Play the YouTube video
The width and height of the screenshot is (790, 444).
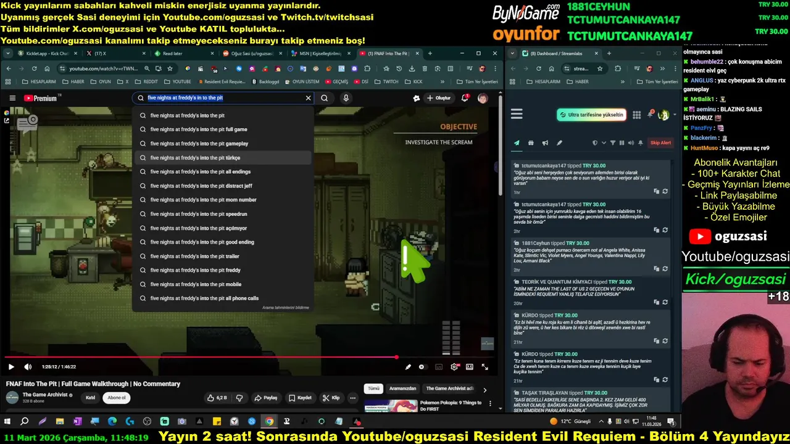(x=11, y=367)
